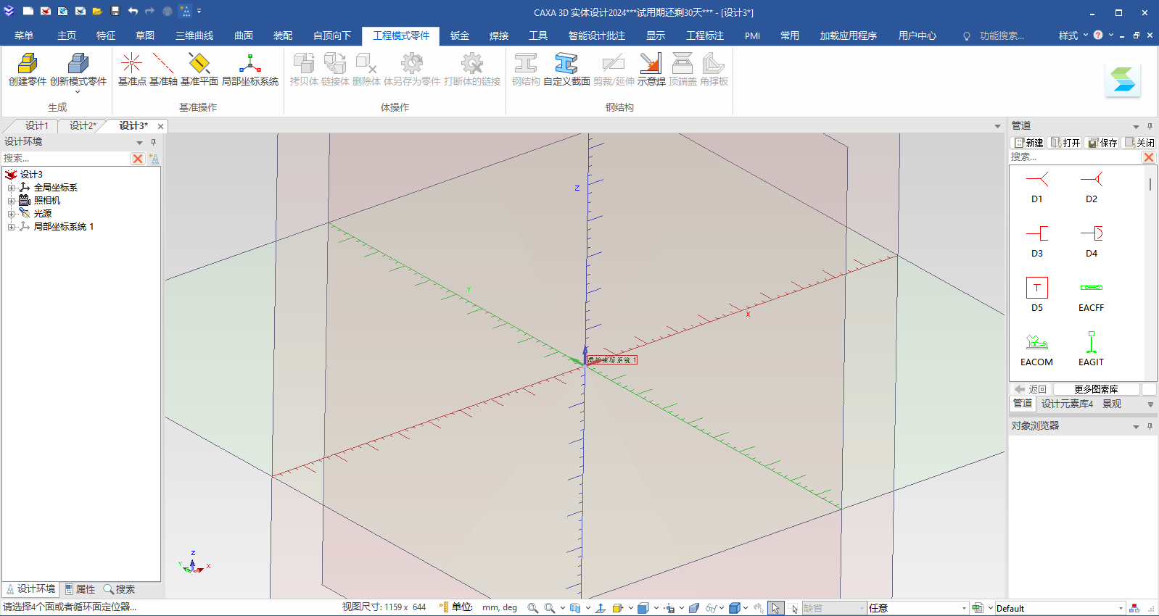Click the 基准平面 datum plane icon
The height and width of the screenshot is (616, 1159).
click(199, 64)
